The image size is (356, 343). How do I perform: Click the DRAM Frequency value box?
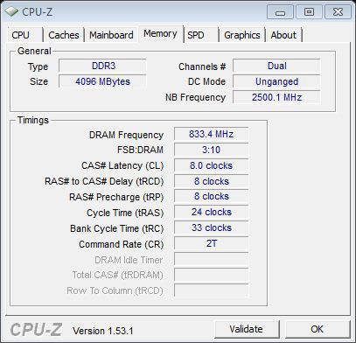coord(211,134)
